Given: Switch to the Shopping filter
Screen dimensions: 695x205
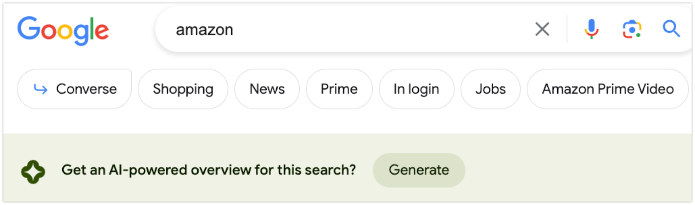Looking at the screenshot, I should point(183,89).
